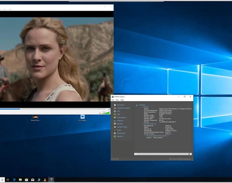
Task: Open the Help menu in Speccy
Action: coord(122,100)
